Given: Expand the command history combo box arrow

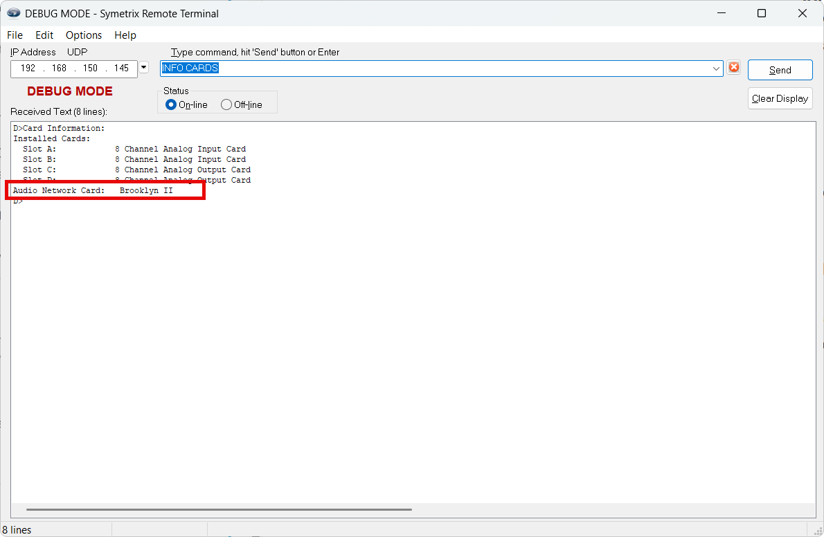Looking at the screenshot, I should coord(716,69).
